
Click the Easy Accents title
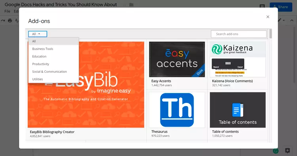coord(161,81)
